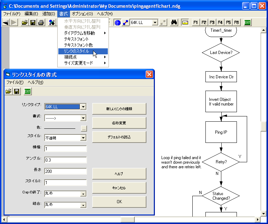This screenshot has width=268, height=224.
Task: Click the 名称変更 button
Action: click(x=119, y=123)
